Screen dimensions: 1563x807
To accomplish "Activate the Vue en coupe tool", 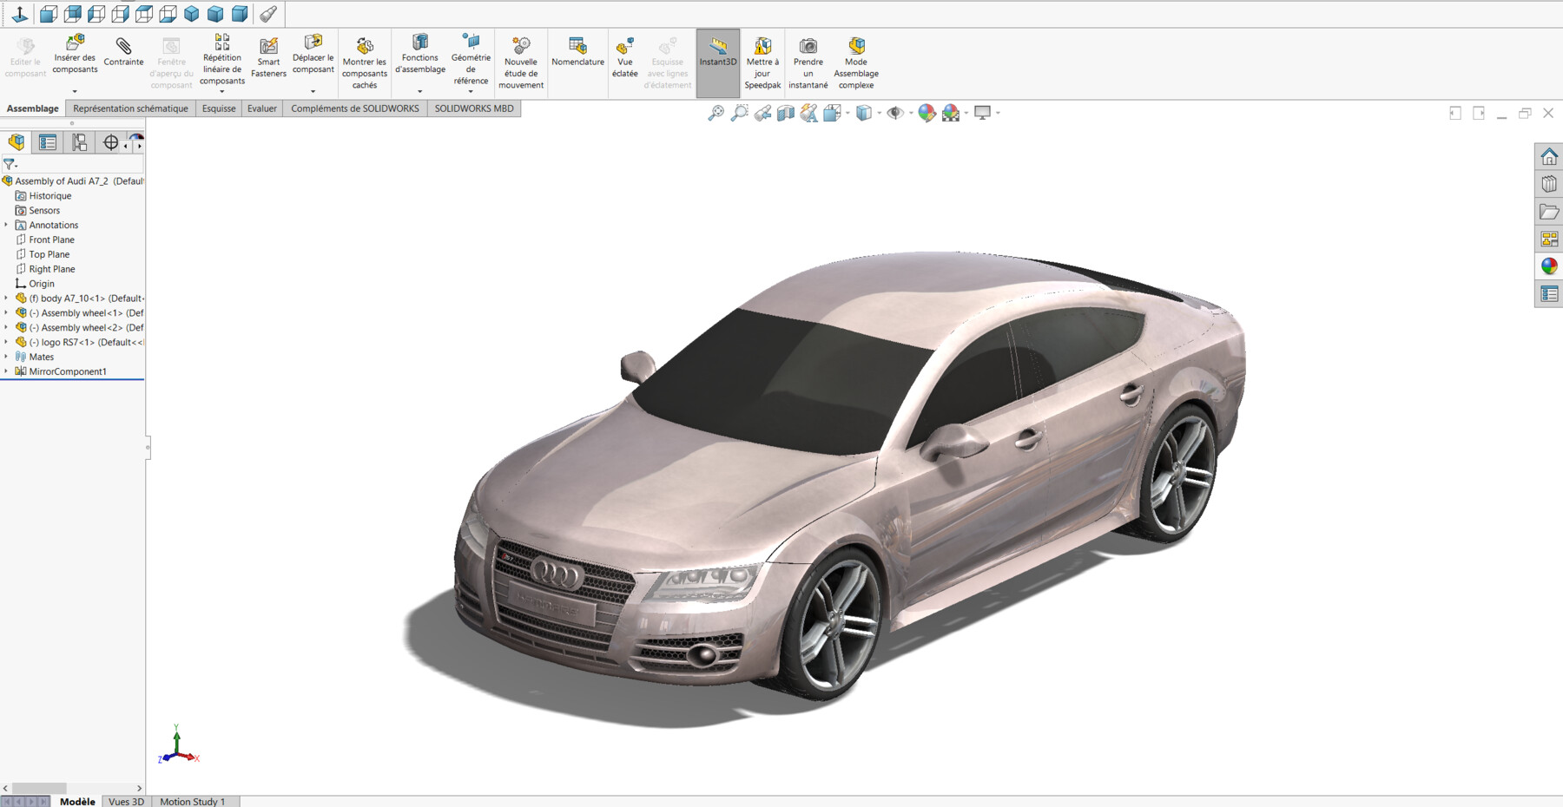I will pos(785,113).
